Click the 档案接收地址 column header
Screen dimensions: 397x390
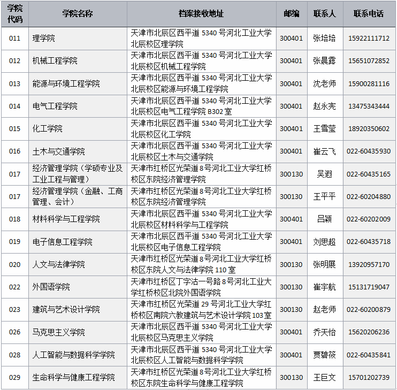click(x=201, y=14)
